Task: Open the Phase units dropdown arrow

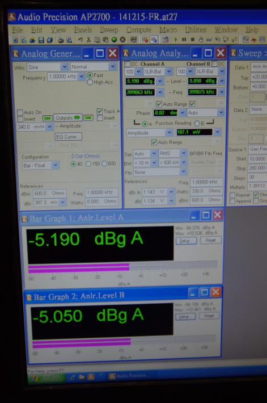Action: tap(182, 112)
